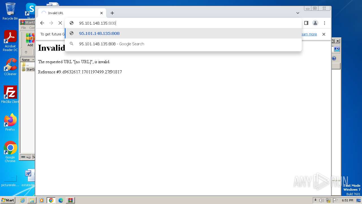The width and height of the screenshot is (362, 204).
Task: Open the Action Center flag icon
Action: coord(335,200)
